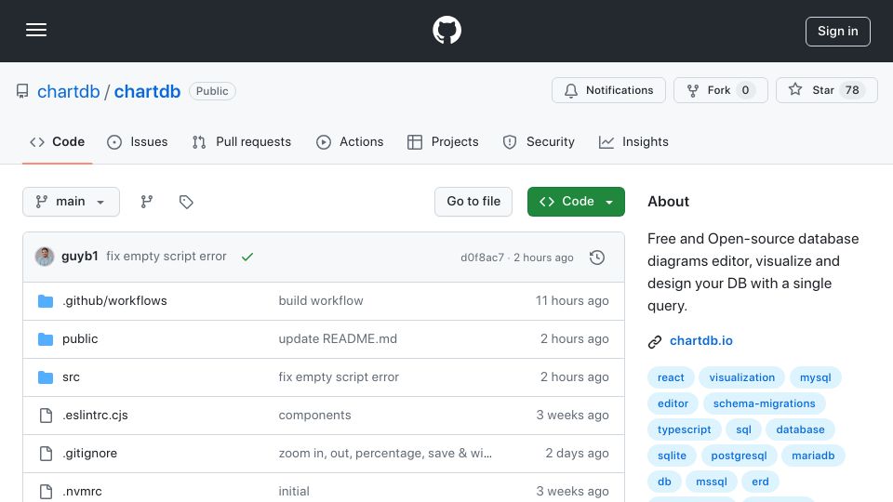Click the .github/workflows folder icon
Screen dimensions: 893x502
pyautogui.click(x=46, y=301)
